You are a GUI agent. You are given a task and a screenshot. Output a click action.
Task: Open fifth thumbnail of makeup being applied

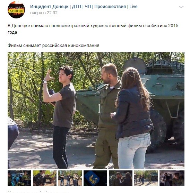[x=121, y=178]
